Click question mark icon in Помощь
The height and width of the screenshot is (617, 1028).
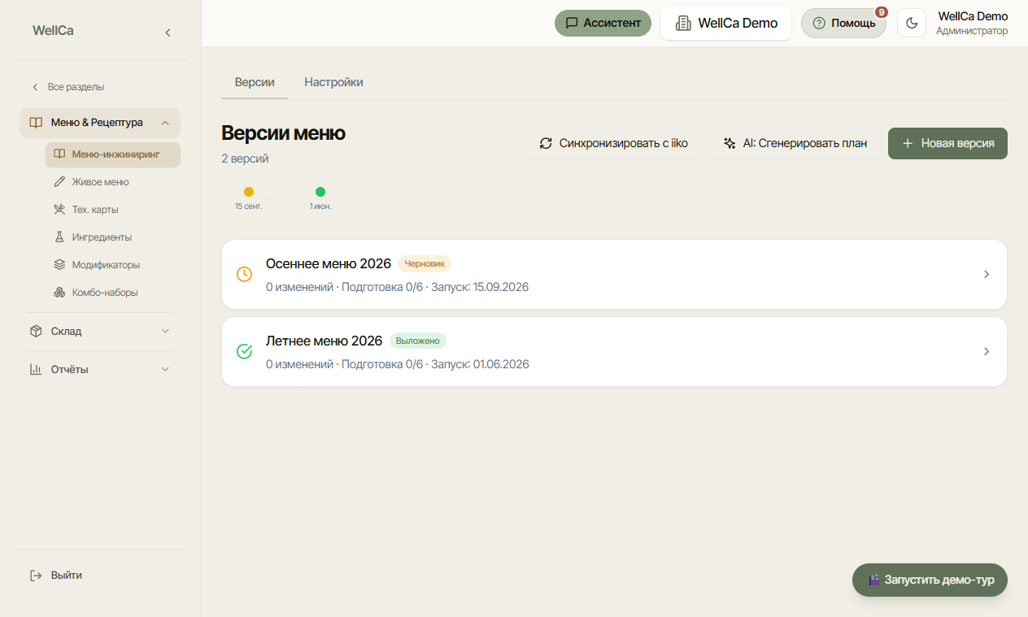tap(819, 23)
